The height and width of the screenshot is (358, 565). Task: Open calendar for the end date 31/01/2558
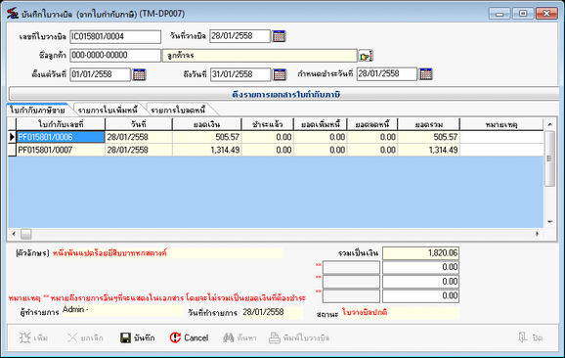point(280,74)
